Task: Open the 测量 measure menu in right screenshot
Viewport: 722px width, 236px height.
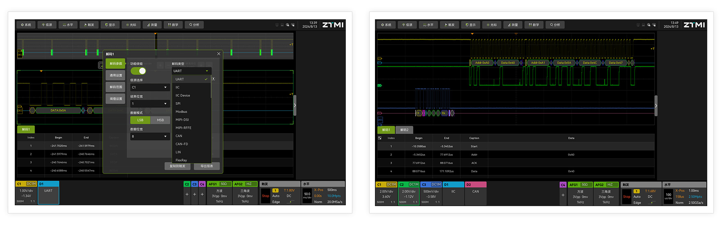Action: 513,25
